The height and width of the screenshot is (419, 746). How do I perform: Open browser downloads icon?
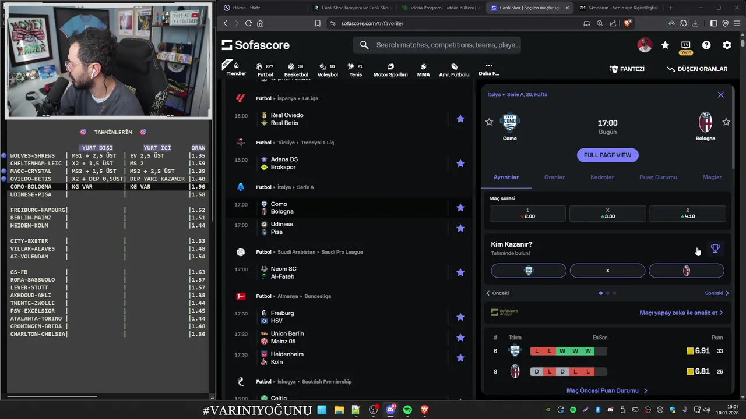[x=695, y=23]
